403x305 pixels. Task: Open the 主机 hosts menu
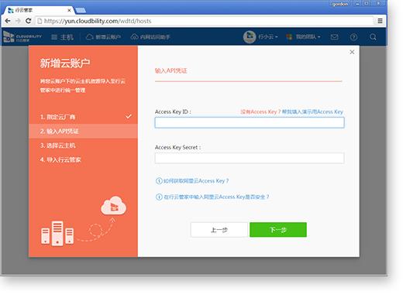[62, 37]
